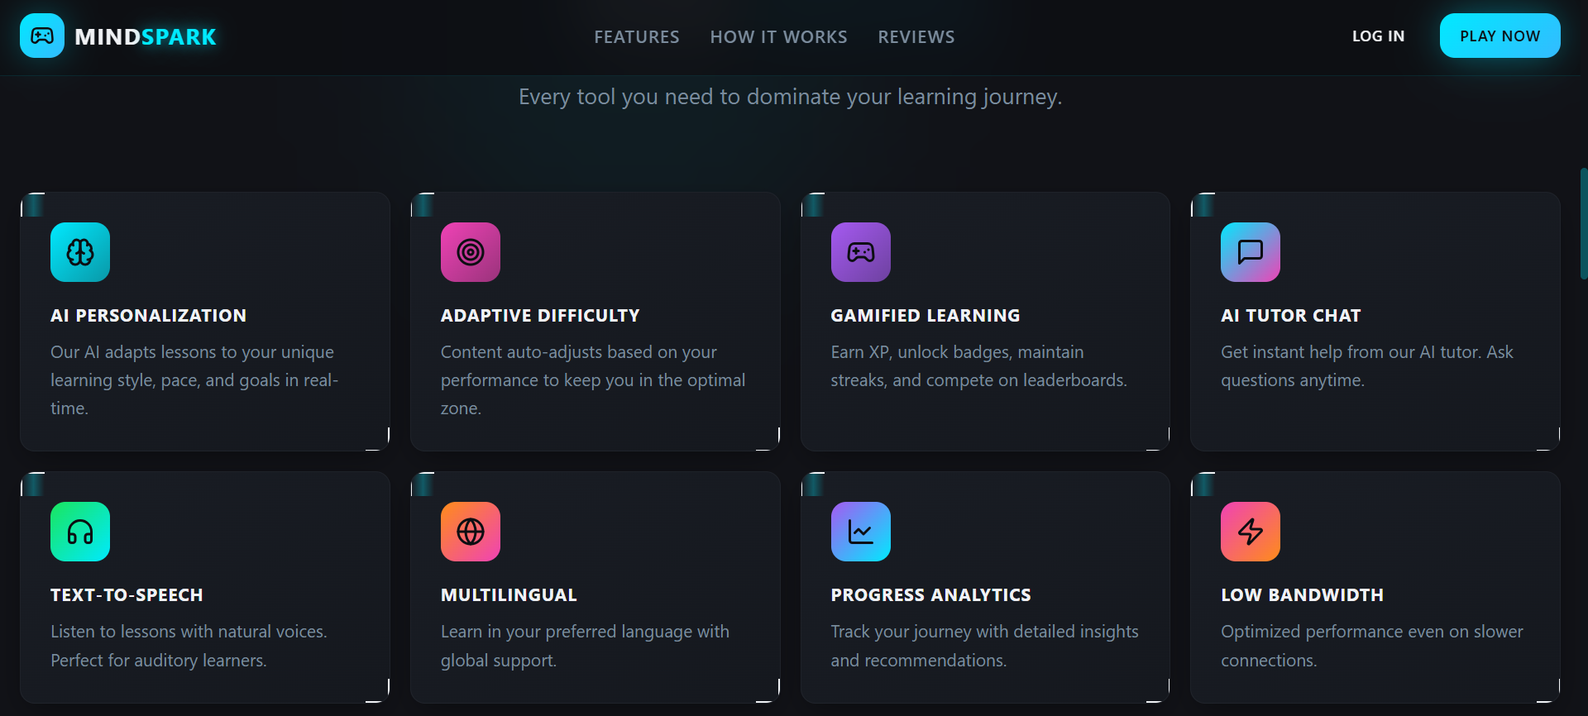
Task: Click the 'Get instant help' description
Action: (x=1367, y=365)
